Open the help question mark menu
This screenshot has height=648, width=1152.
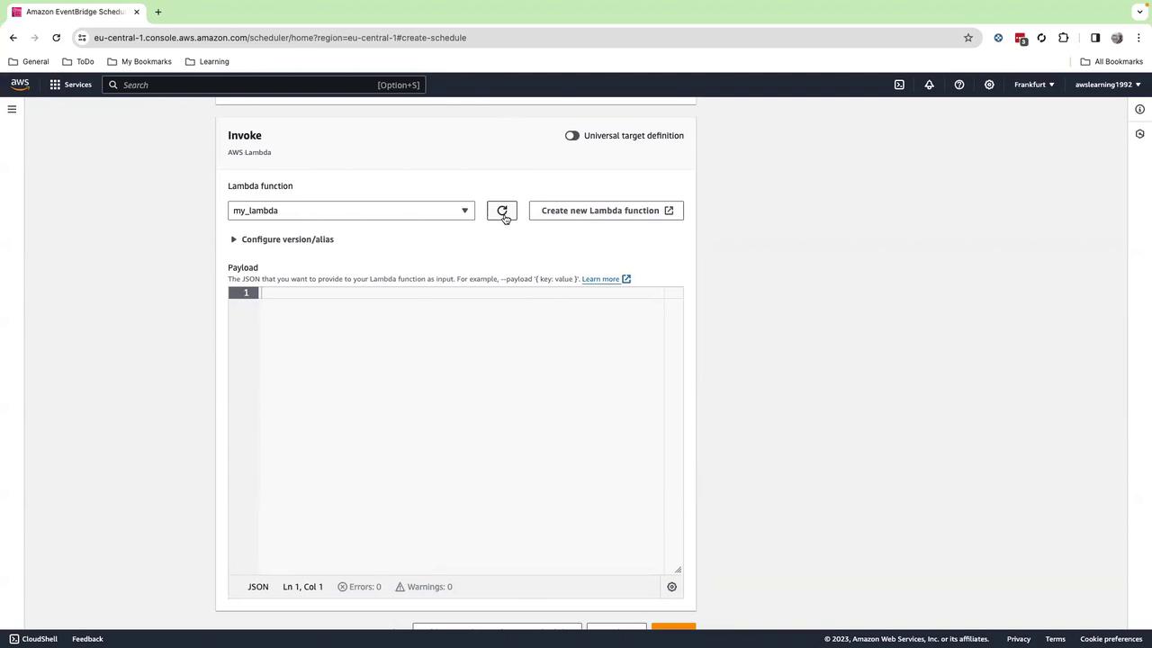click(x=959, y=85)
